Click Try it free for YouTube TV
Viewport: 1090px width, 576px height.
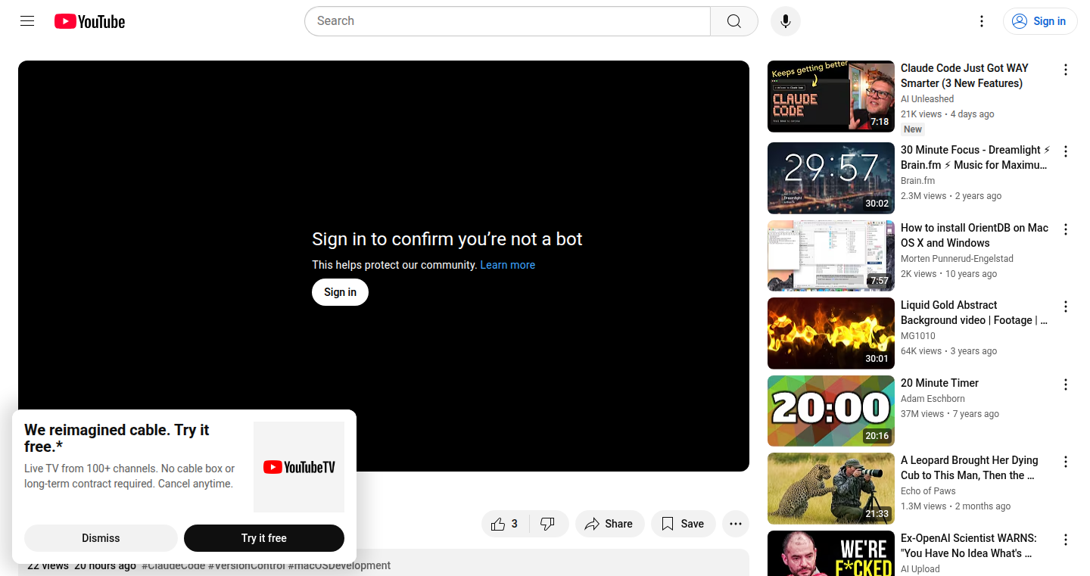(264, 538)
